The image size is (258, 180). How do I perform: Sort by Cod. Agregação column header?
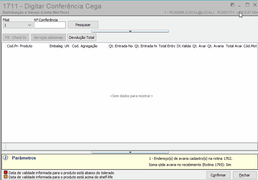(89, 46)
